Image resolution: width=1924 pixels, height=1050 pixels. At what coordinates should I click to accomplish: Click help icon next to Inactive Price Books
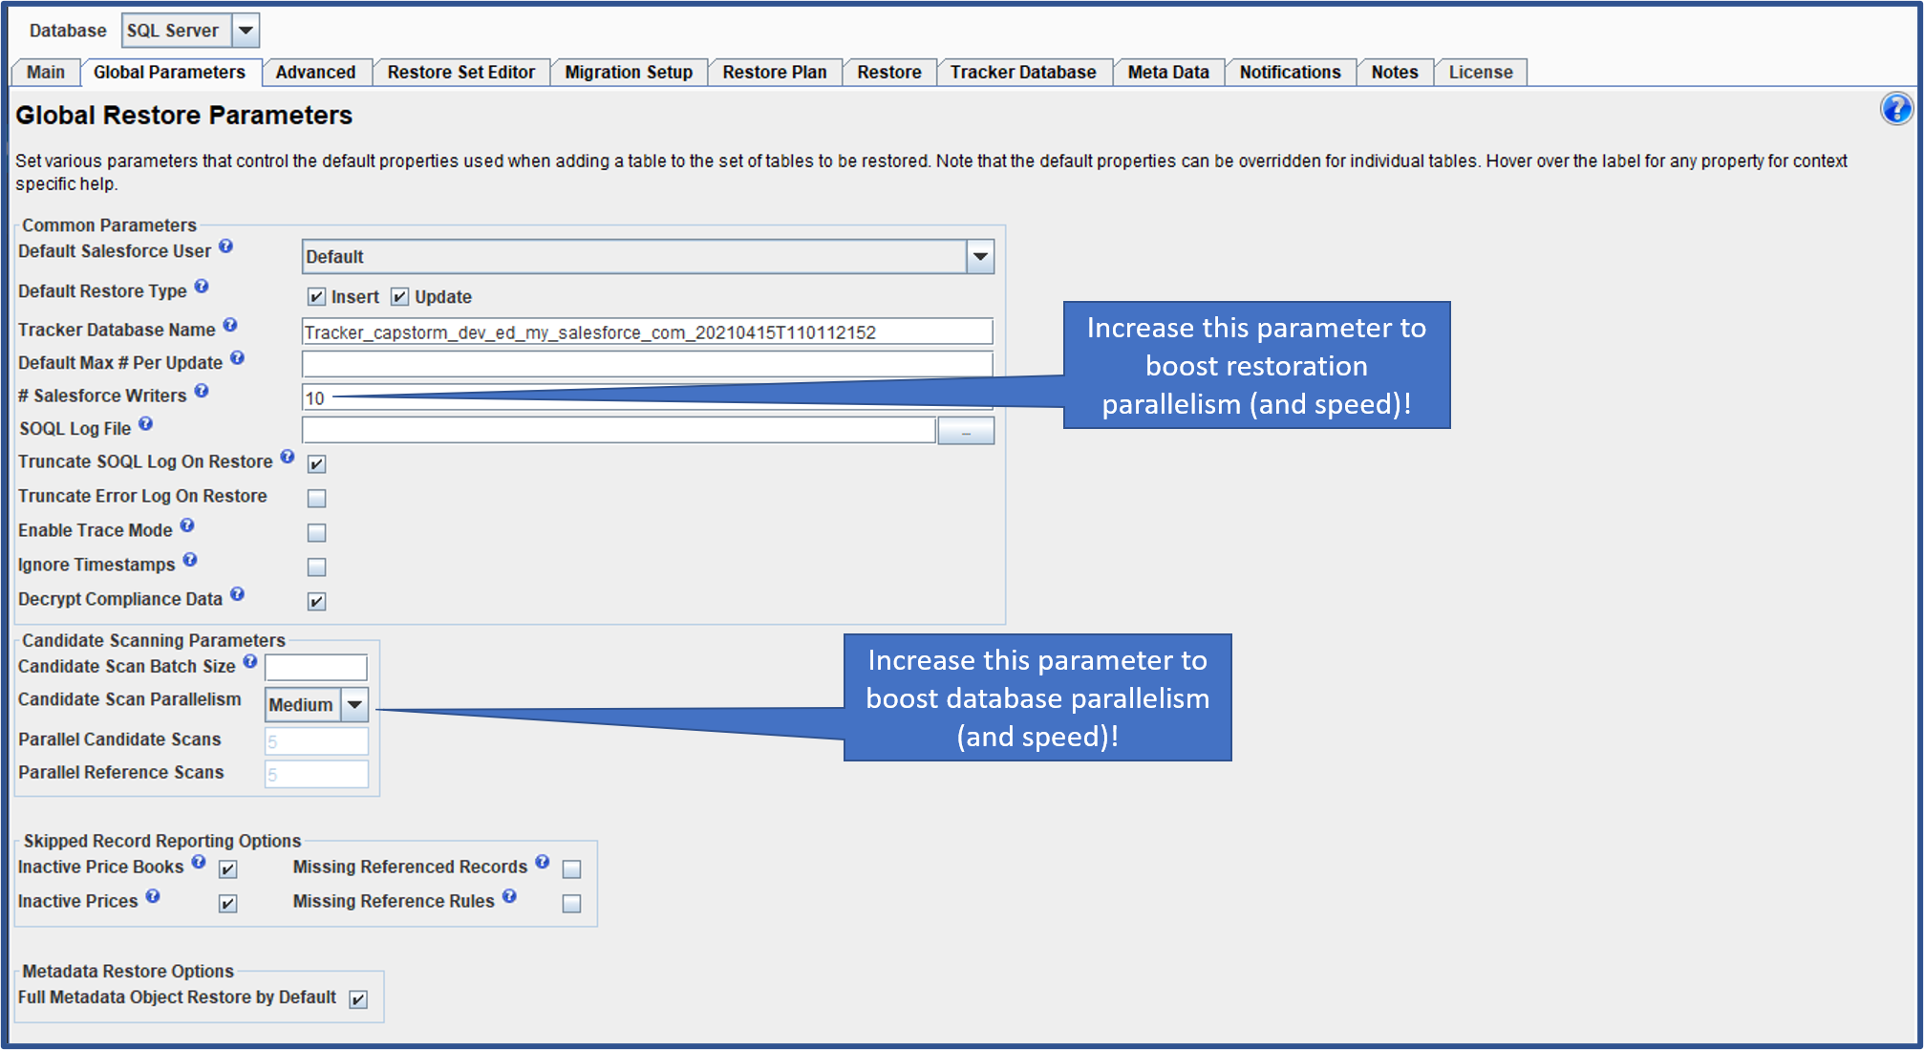tap(199, 862)
